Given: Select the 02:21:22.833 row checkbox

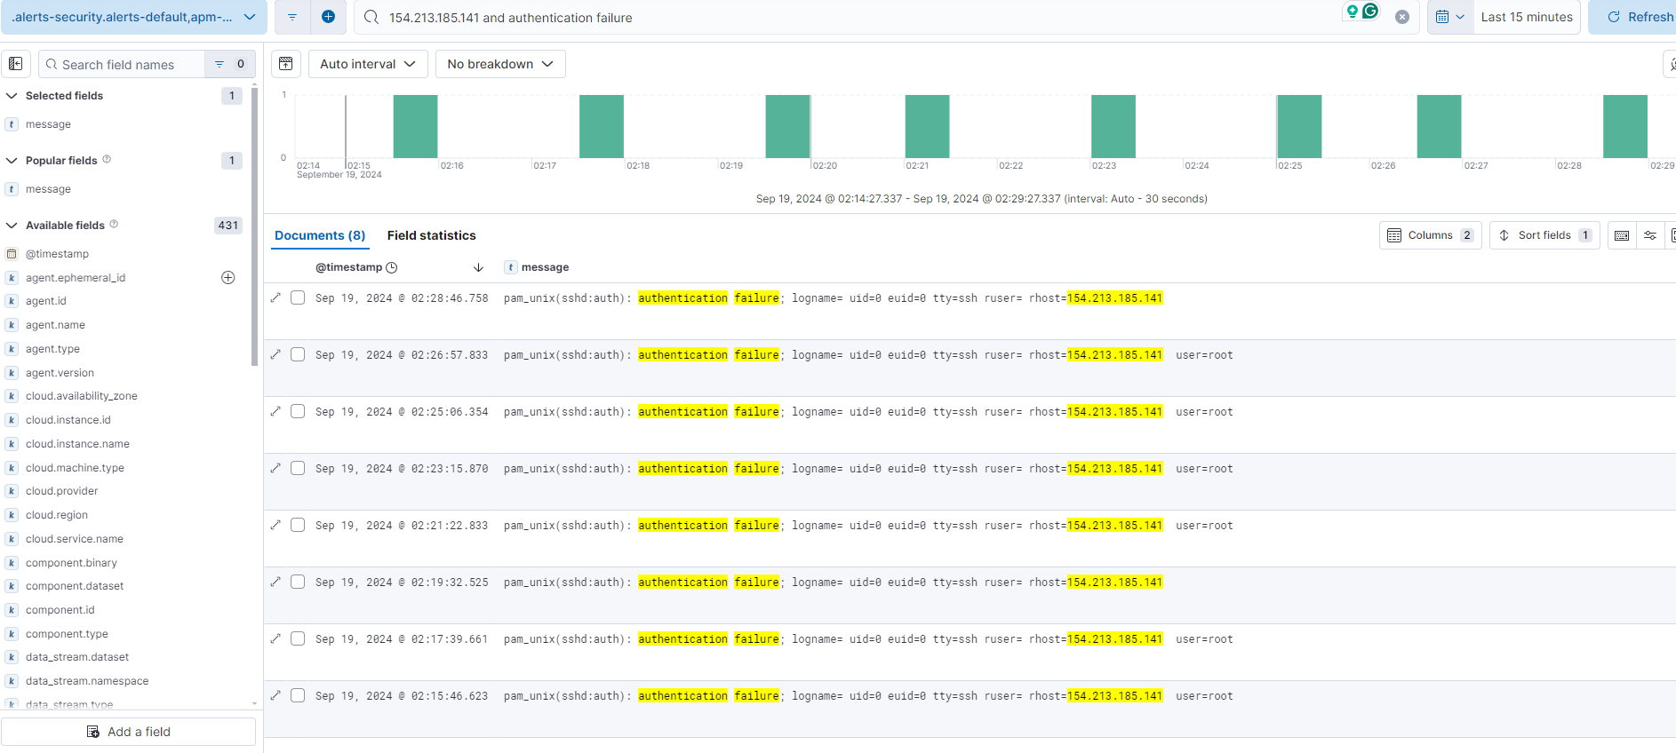Looking at the screenshot, I should (298, 525).
